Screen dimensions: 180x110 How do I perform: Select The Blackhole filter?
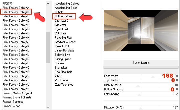coord(64,72)
